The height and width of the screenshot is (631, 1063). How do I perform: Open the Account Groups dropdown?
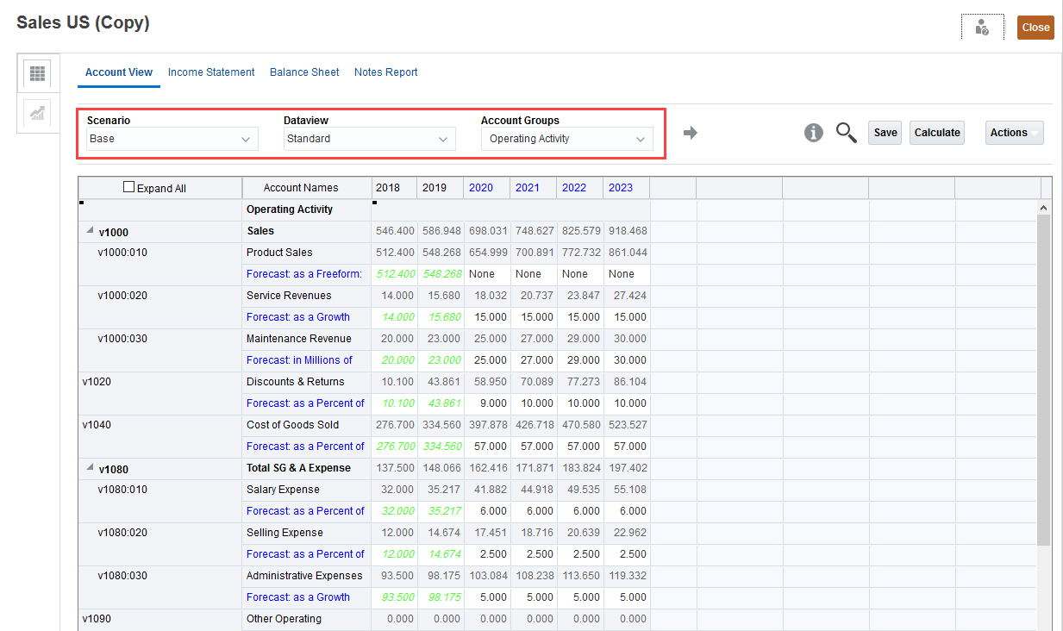(566, 139)
